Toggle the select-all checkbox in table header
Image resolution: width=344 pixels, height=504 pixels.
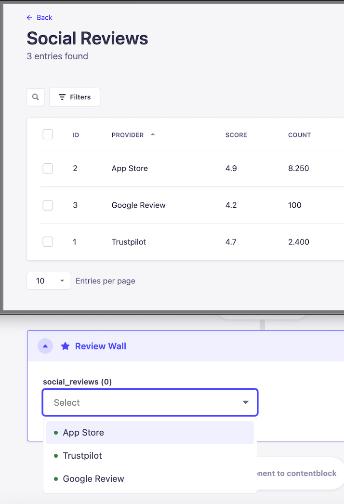pos(48,134)
